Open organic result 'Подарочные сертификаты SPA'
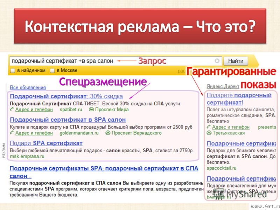 (x=104, y=172)
